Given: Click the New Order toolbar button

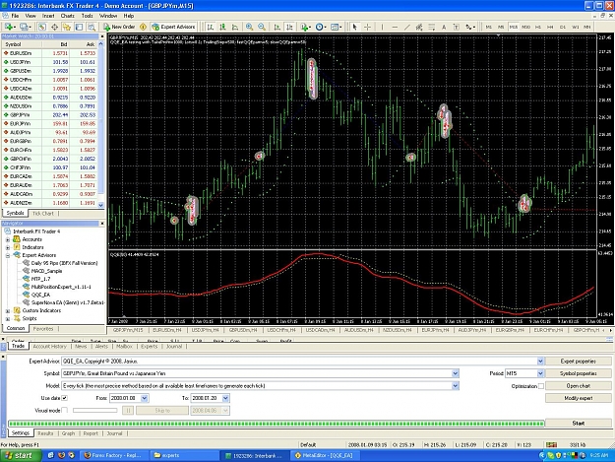Looking at the screenshot, I should (119, 27).
